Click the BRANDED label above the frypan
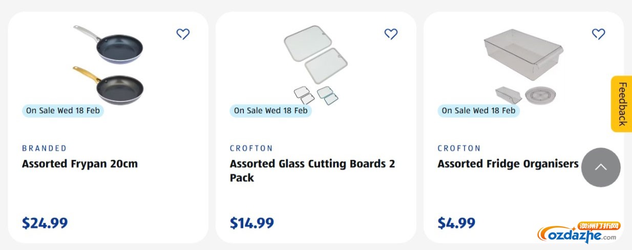 pos(45,149)
